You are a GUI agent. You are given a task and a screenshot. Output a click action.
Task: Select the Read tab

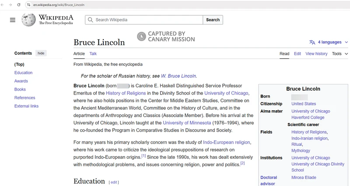pos(284,53)
